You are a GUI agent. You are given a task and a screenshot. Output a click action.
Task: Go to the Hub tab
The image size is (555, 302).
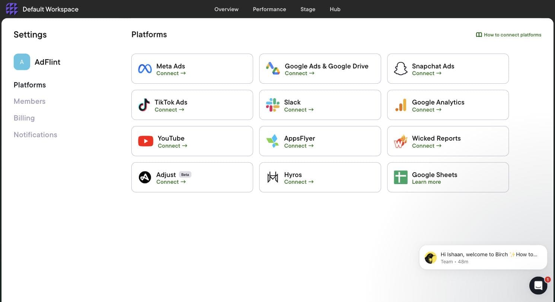click(x=335, y=9)
